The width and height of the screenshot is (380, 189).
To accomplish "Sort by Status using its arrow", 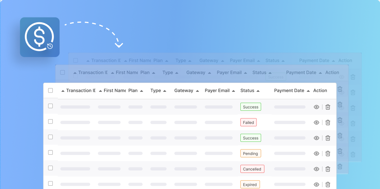I will click(x=258, y=91).
